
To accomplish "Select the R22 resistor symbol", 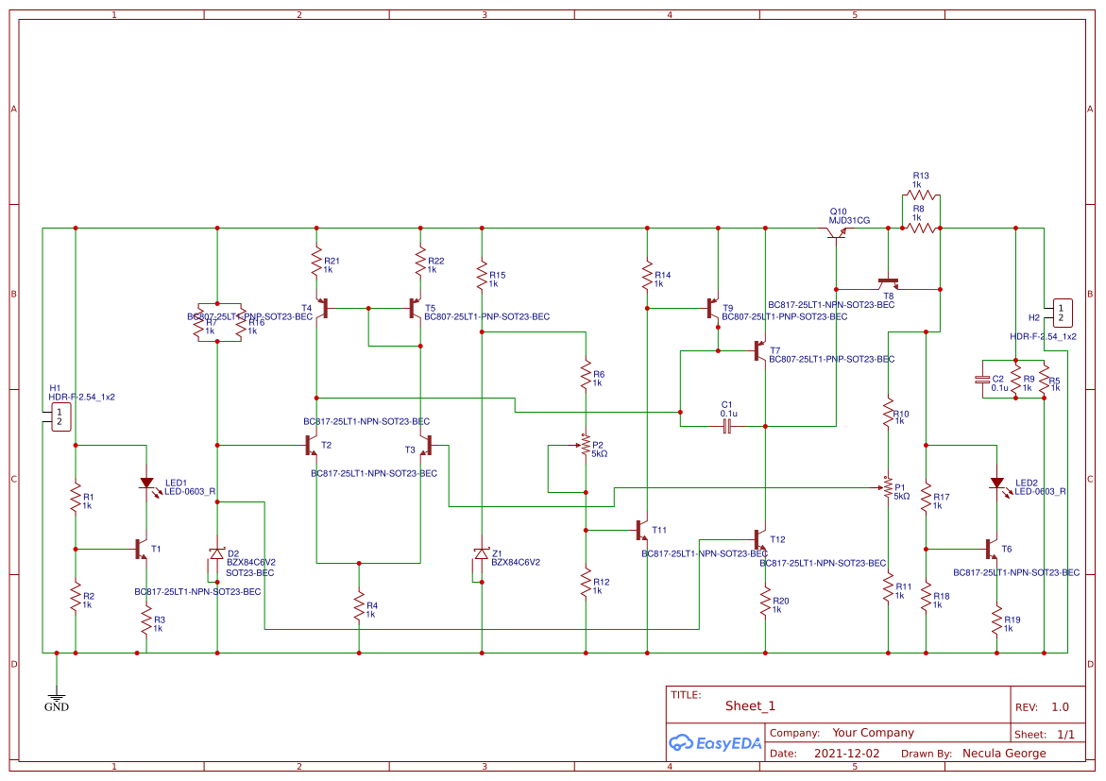I will (x=420, y=262).
